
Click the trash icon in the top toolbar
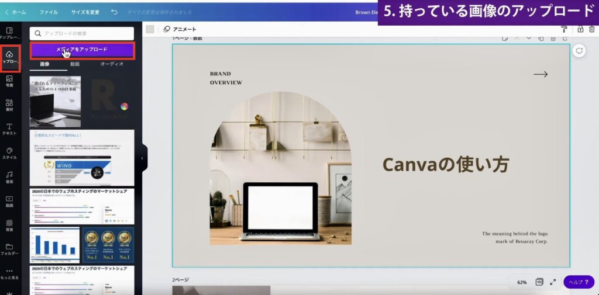tap(592, 29)
